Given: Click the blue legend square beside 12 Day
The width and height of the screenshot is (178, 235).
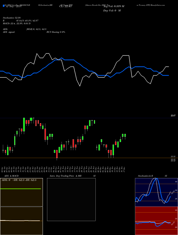Looking at the screenshot, I should tap(4, 6).
